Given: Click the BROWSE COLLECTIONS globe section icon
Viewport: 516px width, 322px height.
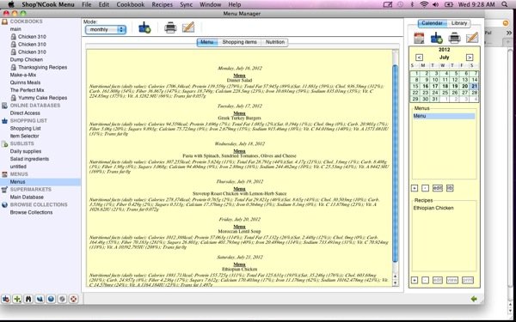Looking at the screenshot, I should coord(4,204).
